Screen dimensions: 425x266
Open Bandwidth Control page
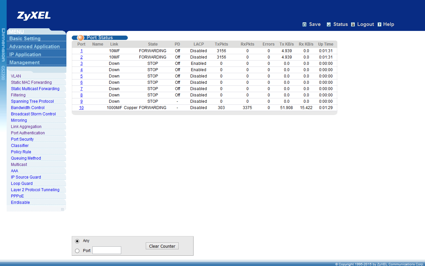tap(28, 108)
